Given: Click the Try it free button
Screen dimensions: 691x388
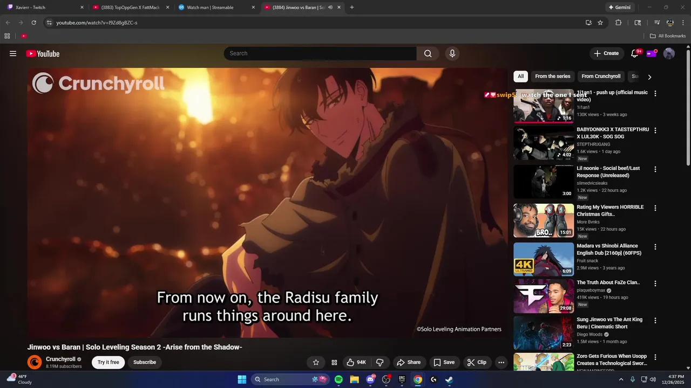Looking at the screenshot, I should tap(108, 362).
